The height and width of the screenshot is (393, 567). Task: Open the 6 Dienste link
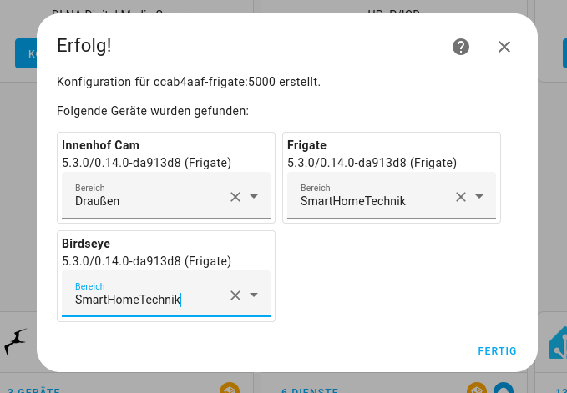click(309, 390)
